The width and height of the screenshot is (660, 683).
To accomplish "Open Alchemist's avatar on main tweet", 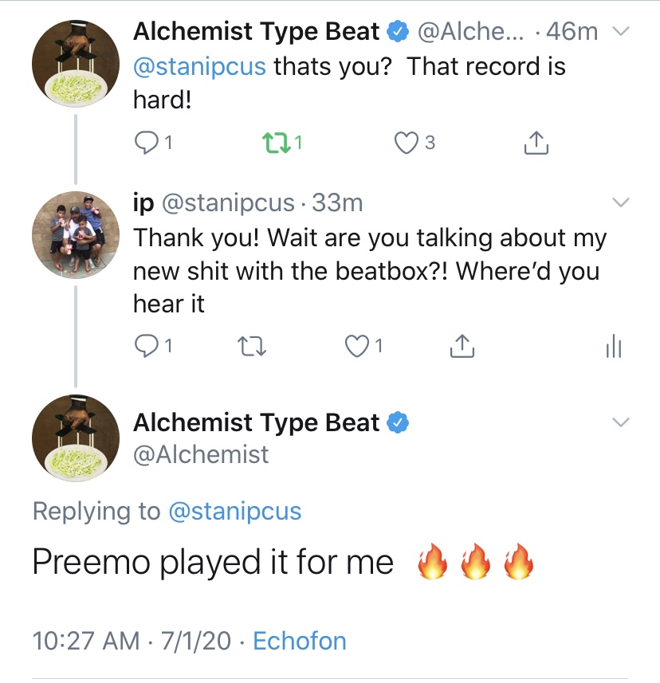I will [76, 439].
